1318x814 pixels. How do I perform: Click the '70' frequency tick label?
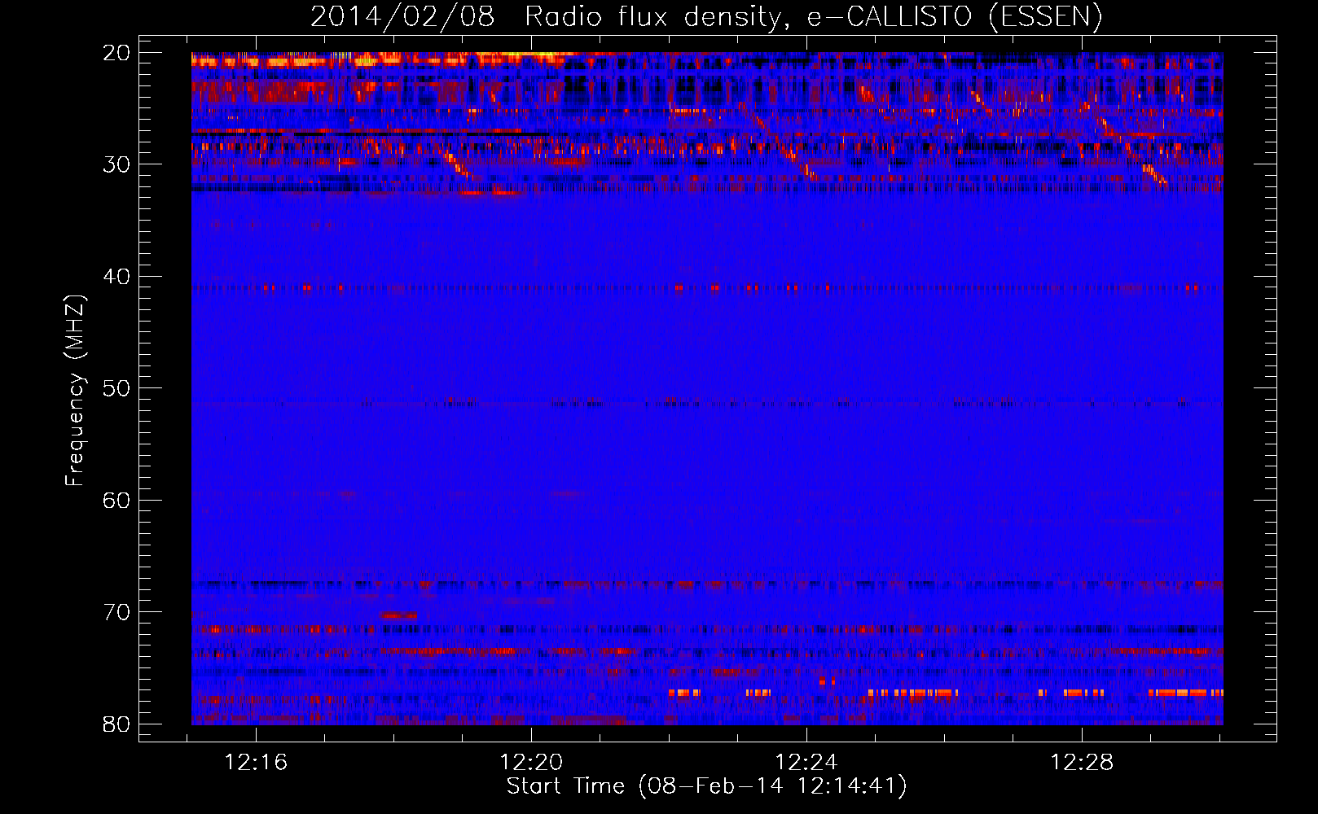(x=116, y=612)
